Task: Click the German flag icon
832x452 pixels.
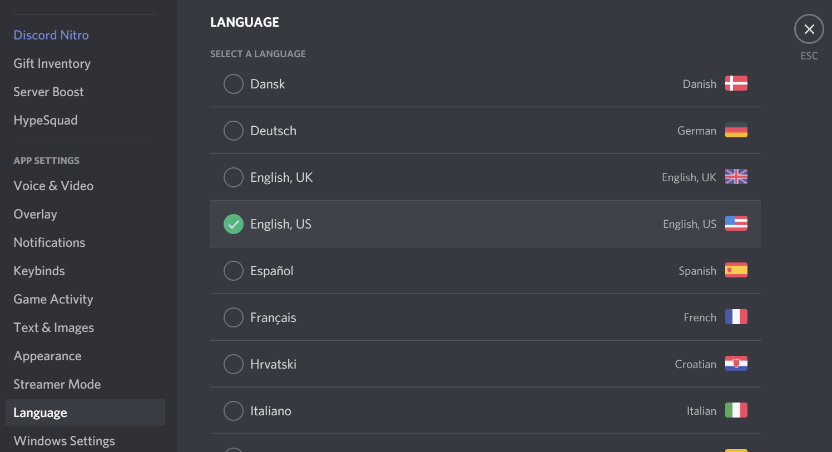Action: [x=736, y=130]
